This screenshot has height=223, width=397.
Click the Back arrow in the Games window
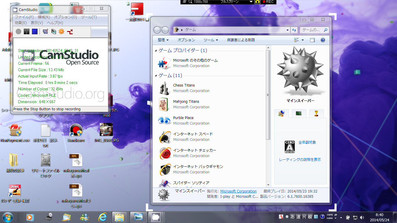(x=157, y=30)
